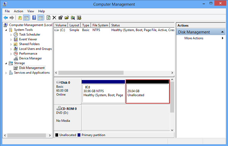Click the Simple layout cell
Image resolution: width=228 pixels, height=146 pixels.
coord(74,30)
